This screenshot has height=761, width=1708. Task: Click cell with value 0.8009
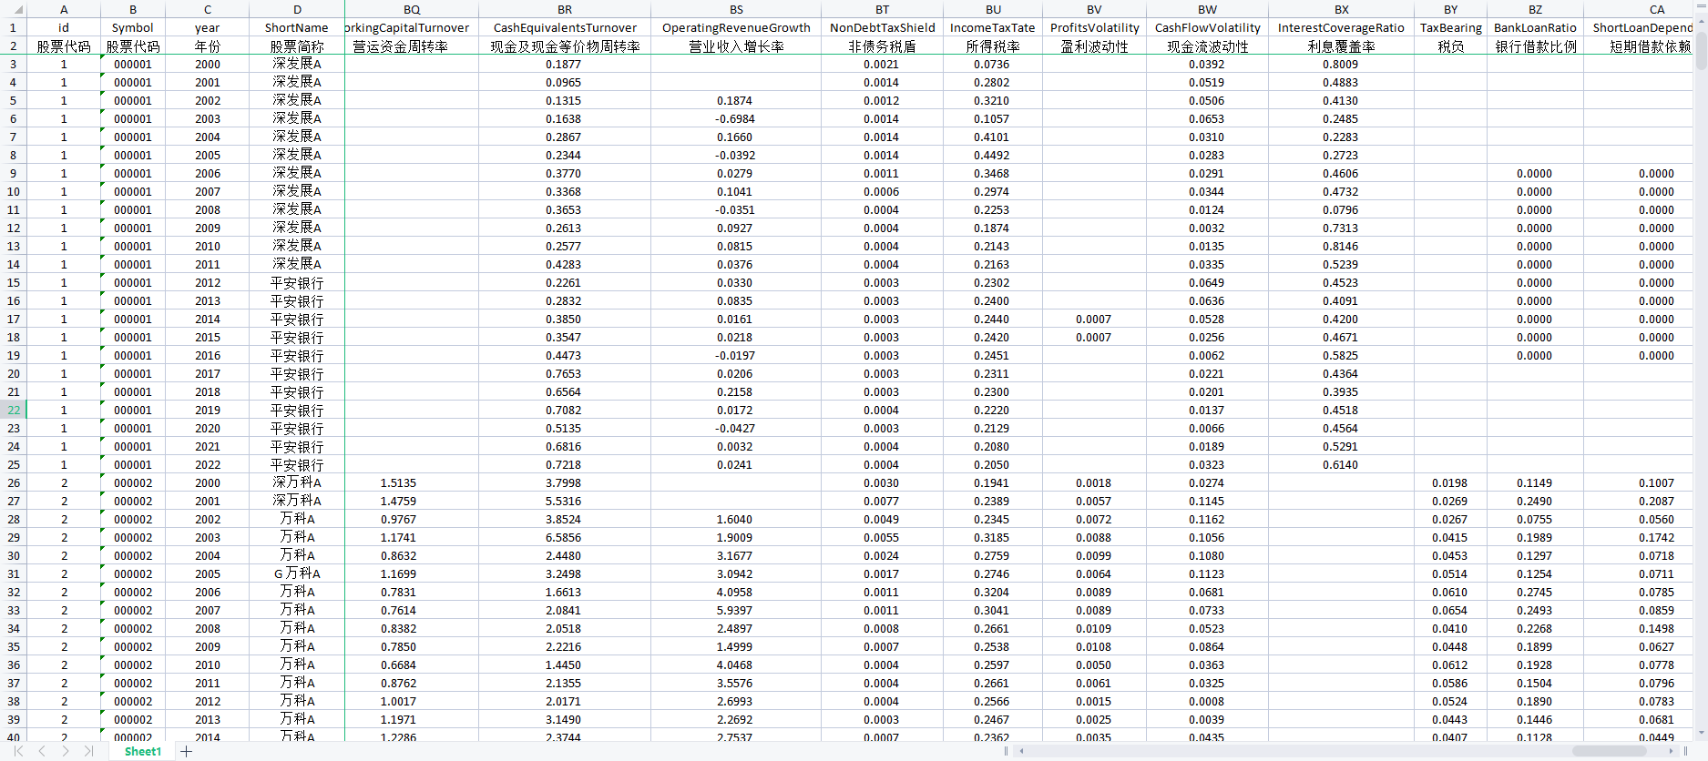pos(1341,64)
